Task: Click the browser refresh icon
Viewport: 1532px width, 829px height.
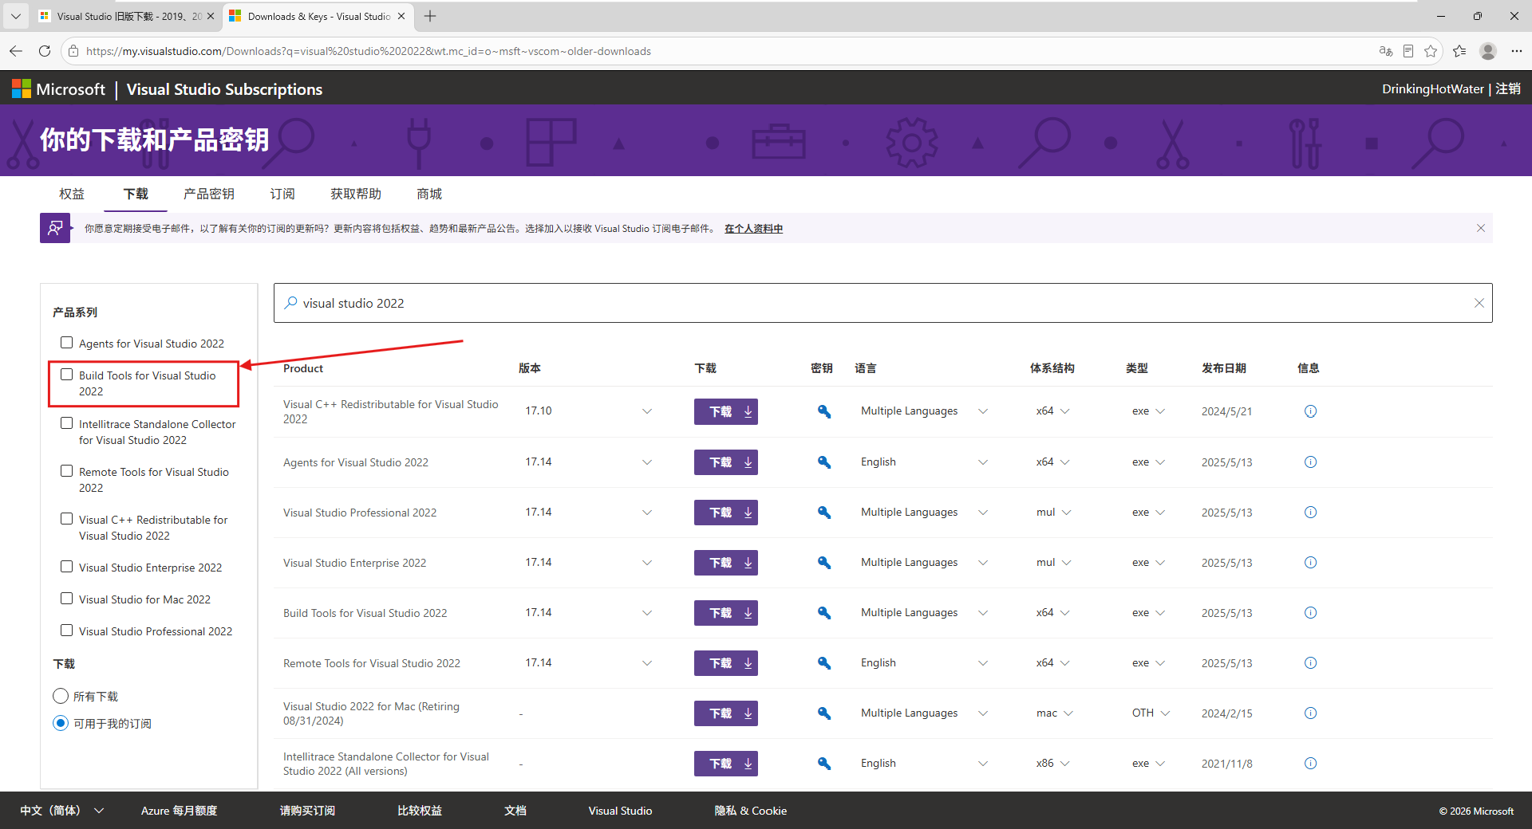Action: 45,51
